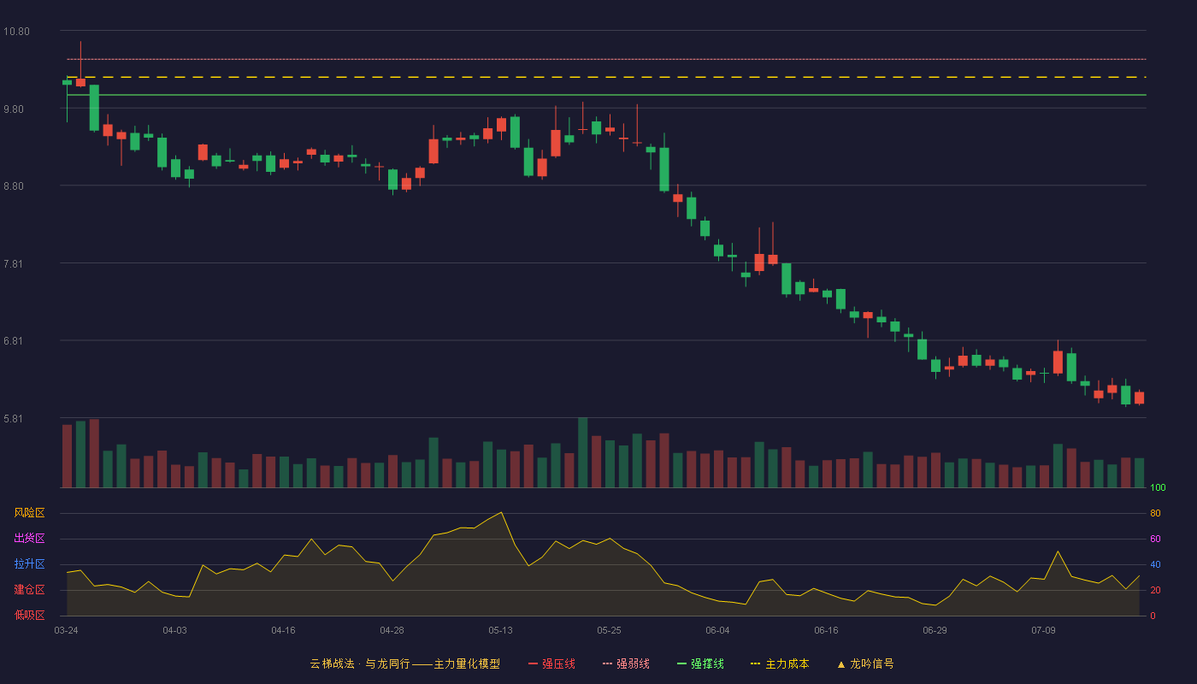Image resolution: width=1197 pixels, height=684 pixels.
Task: Select the 拉升区 zone label
Action: 29,564
